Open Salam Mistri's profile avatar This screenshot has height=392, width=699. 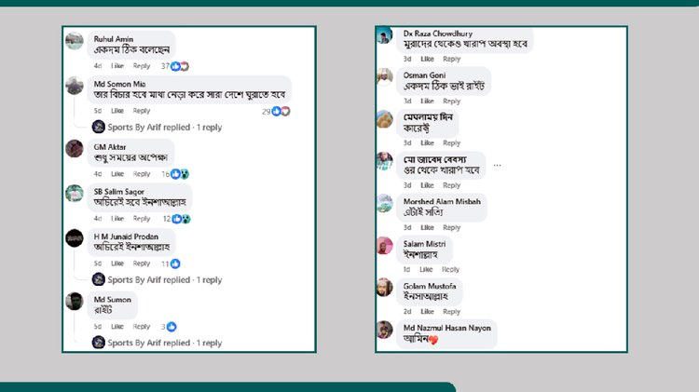pyautogui.click(x=384, y=246)
